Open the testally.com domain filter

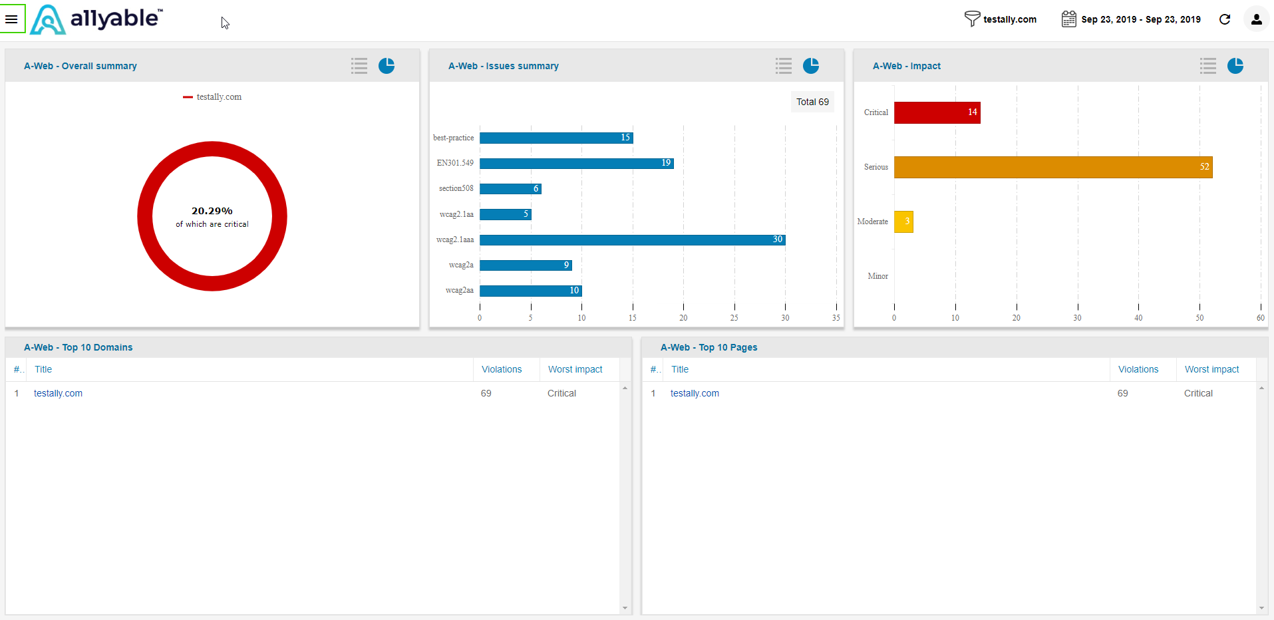1001,19
